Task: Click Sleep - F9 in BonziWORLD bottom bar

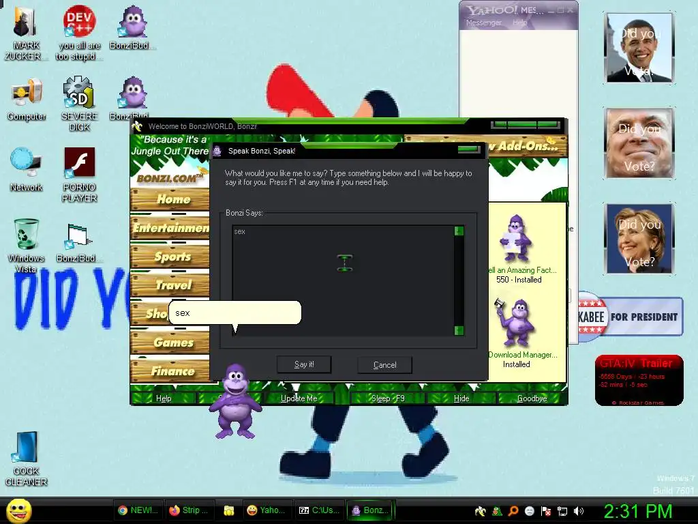Action: pos(388,398)
